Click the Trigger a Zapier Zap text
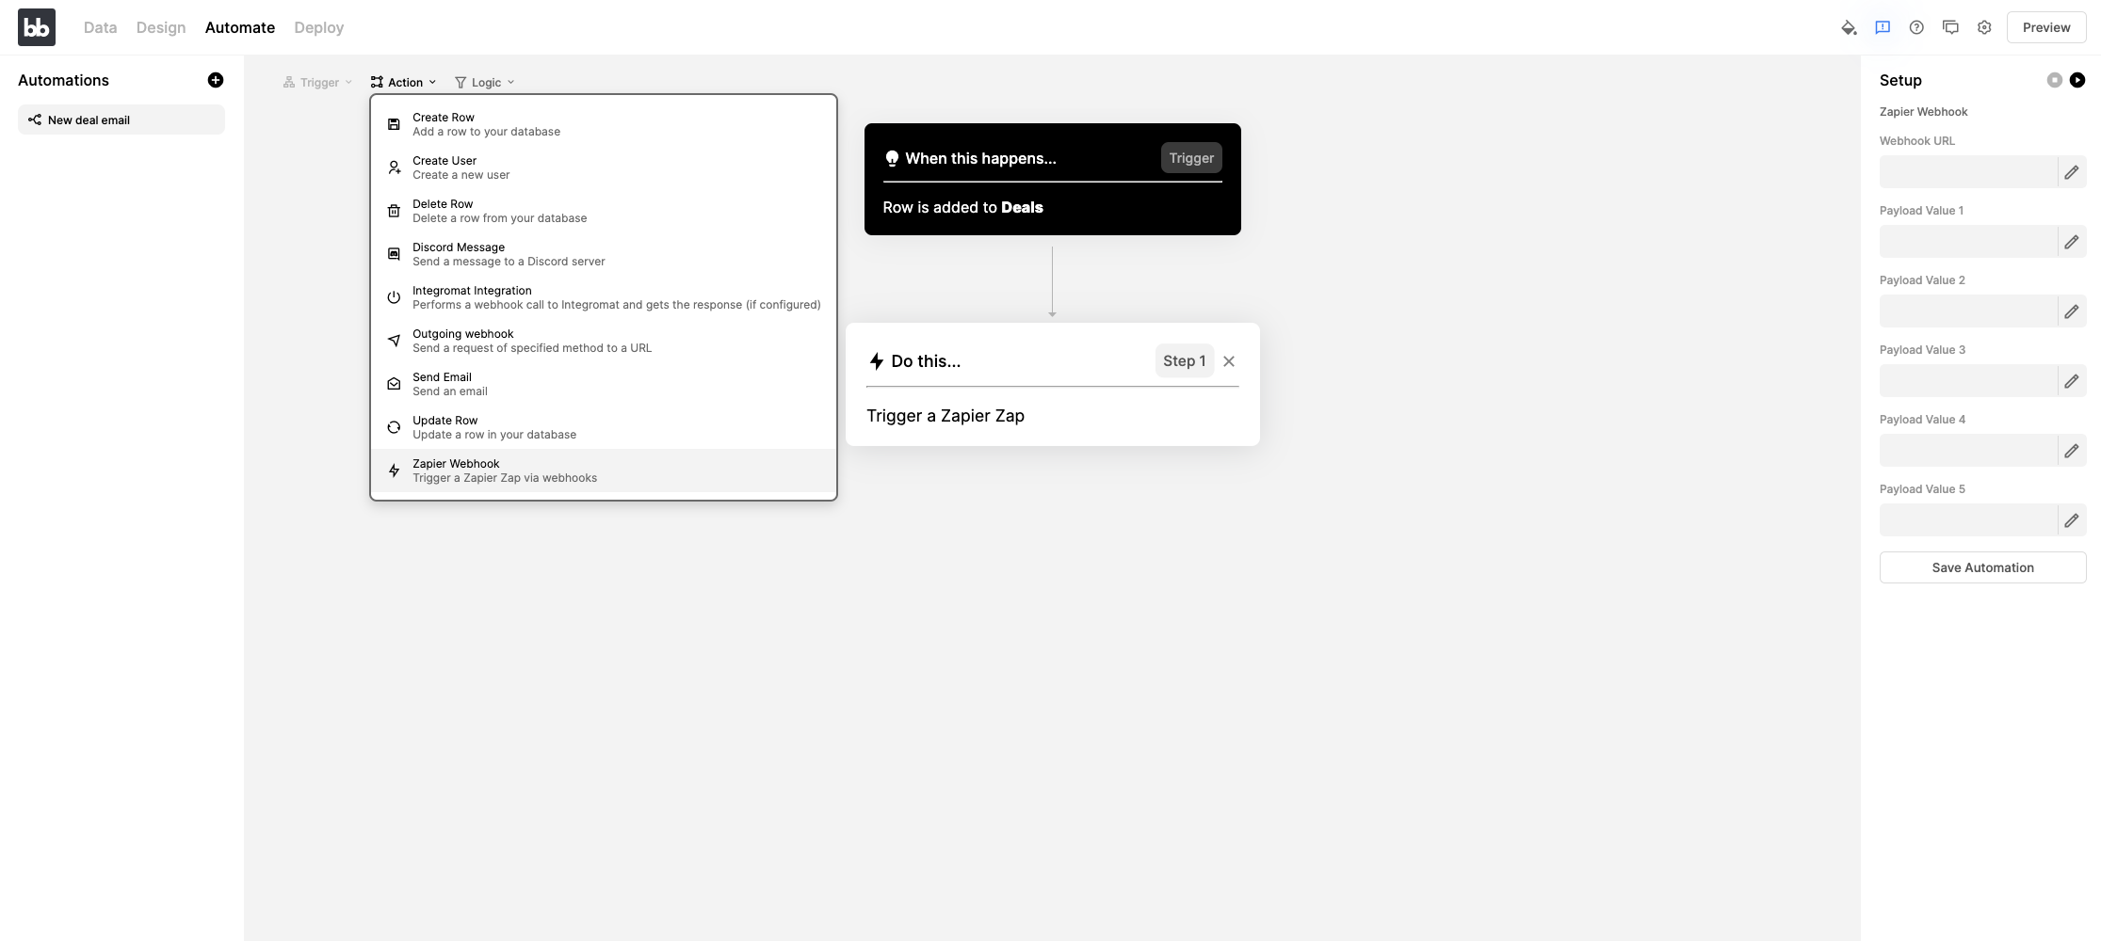2101x941 pixels. (x=945, y=416)
